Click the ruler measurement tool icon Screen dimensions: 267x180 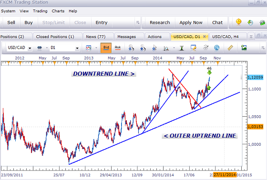(230, 48)
